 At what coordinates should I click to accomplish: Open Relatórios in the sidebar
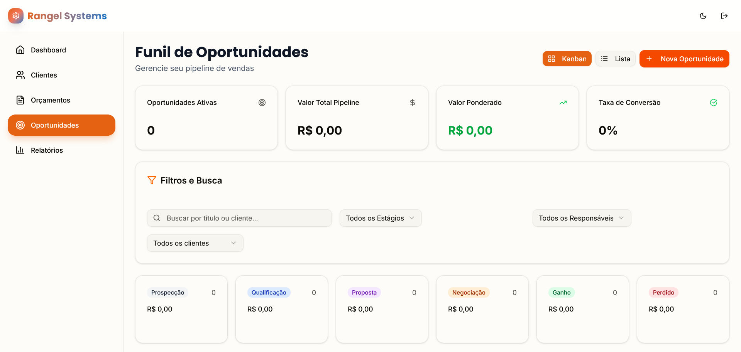(47, 150)
